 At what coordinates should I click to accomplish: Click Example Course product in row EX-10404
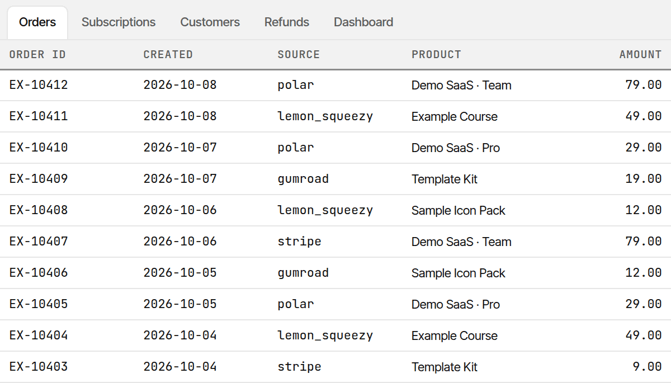[455, 335]
